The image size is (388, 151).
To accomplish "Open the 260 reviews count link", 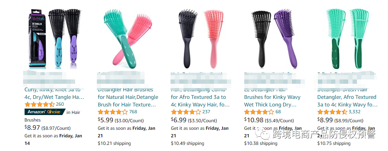I will pos(60,104).
